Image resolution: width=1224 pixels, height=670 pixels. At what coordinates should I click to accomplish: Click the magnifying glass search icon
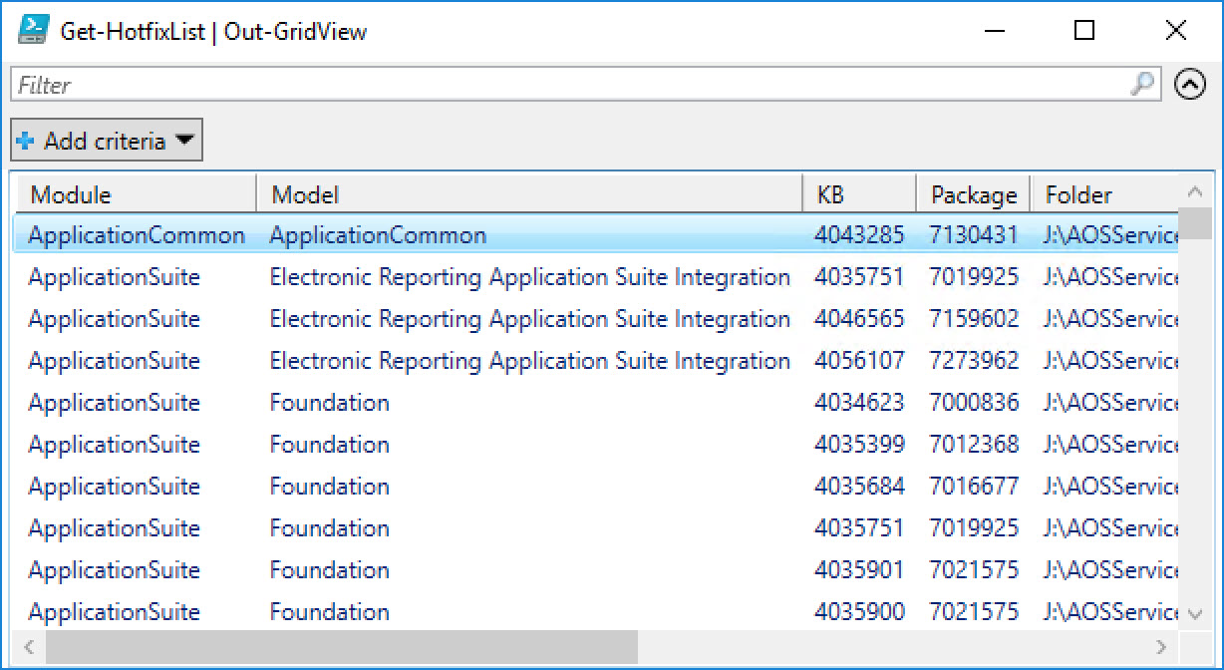(1142, 84)
